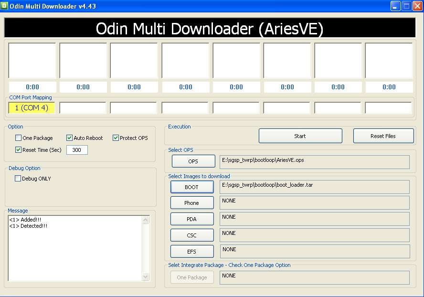Focus the Reset Time field showing 300
This screenshot has height=297, width=424.
[77, 150]
